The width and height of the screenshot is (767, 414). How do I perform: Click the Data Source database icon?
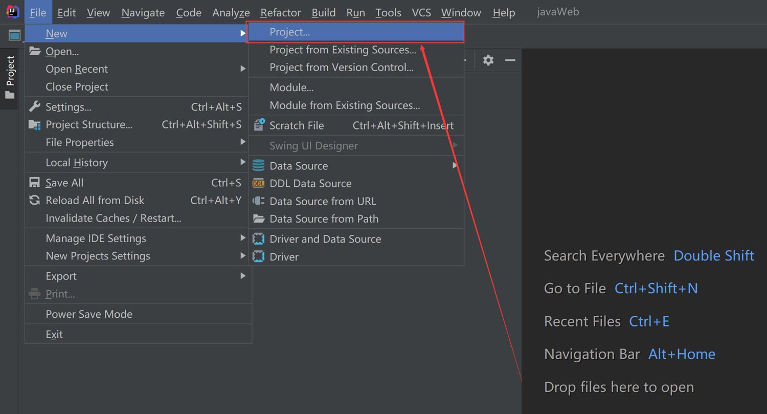click(259, 165)
